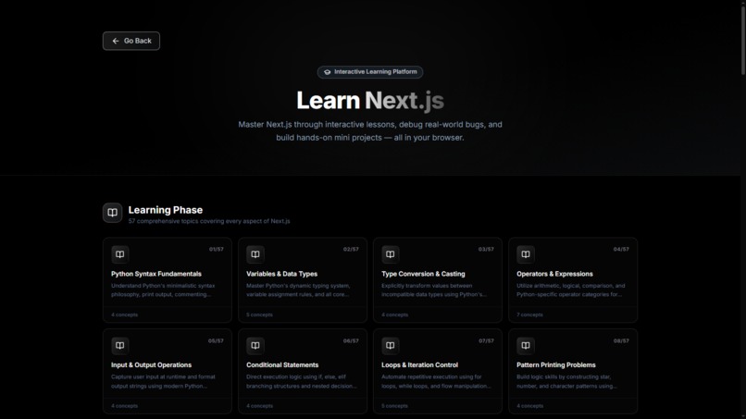Click the book icon beside Learning Phase
Viewport: 746px width, 419px height.
pos(112,213)
